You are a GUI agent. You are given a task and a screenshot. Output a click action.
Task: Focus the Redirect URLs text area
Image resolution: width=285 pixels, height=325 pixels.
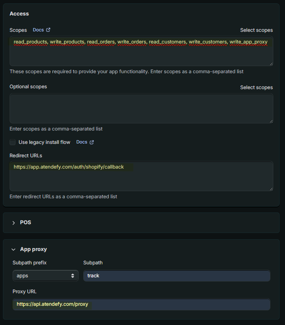141,176
